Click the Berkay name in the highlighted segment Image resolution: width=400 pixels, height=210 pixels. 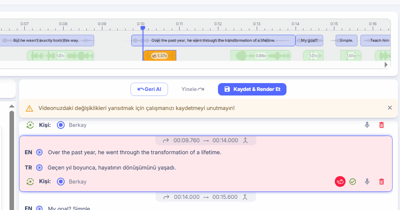(78, 181)
